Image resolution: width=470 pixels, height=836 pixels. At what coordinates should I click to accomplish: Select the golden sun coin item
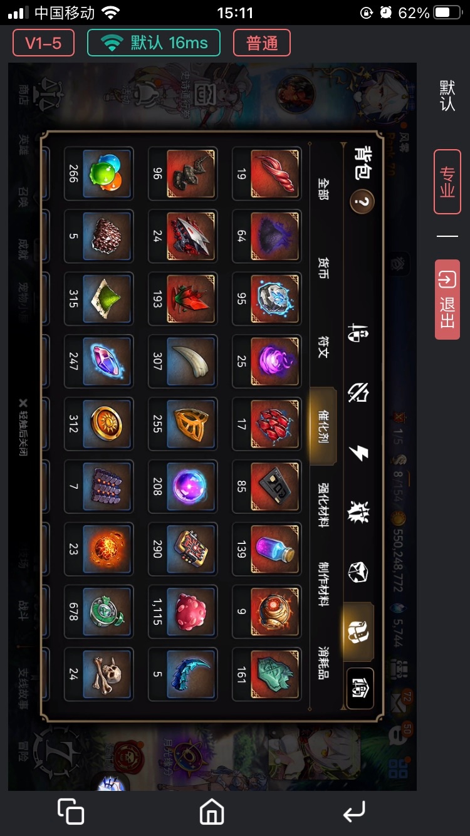[99, 424]
